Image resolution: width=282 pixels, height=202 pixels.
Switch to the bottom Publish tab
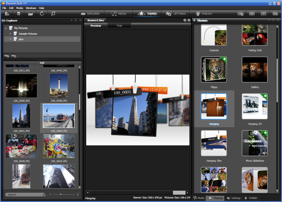(x=251, y=198)
